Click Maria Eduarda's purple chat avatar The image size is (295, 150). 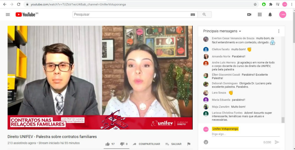(x=206, y=100)
